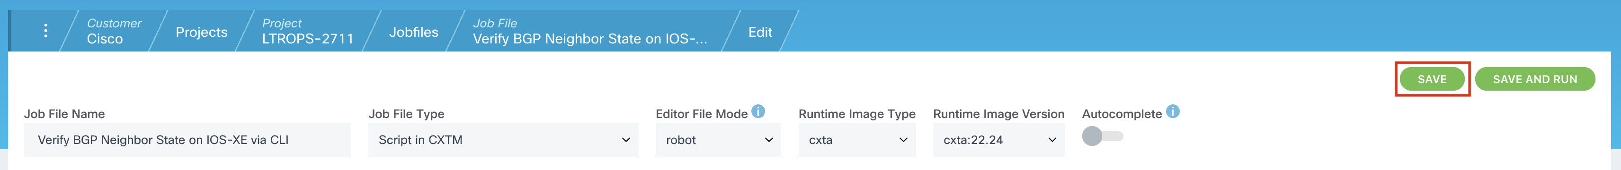The image size is (1621, 170).
Task: Open the Projects breadcrumb
Action: click(201, 32)
